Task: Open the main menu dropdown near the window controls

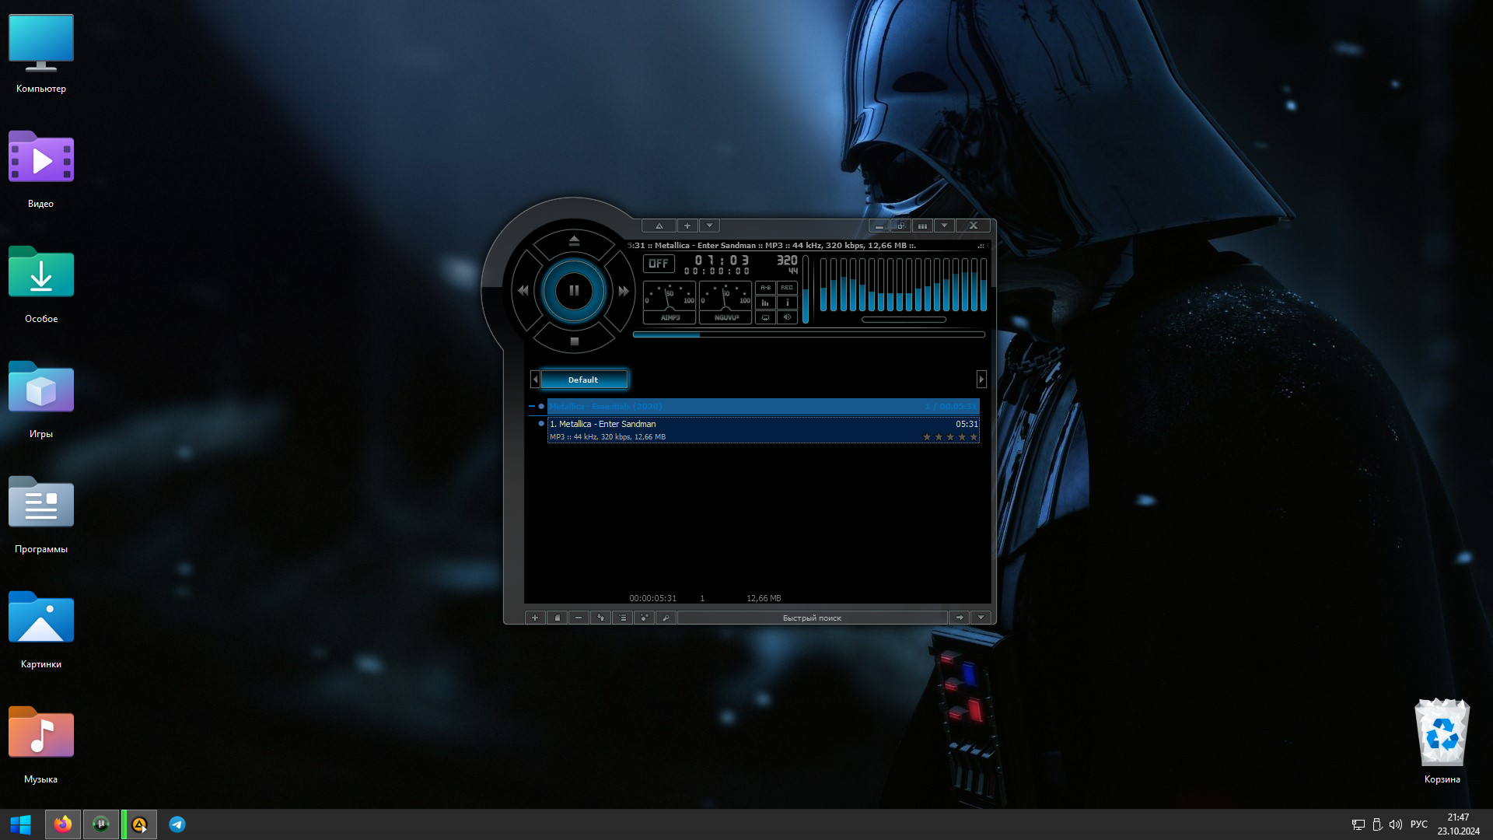Action: point(944,226)
